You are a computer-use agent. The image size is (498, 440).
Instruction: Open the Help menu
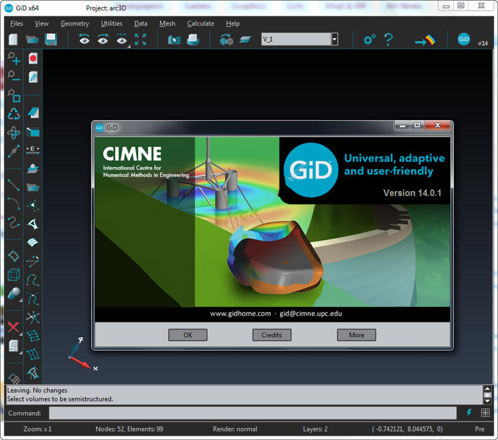pyautogui.click(x=233, y=24)
